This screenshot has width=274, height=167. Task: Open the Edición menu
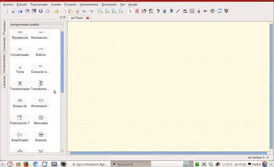pos(22,5)
